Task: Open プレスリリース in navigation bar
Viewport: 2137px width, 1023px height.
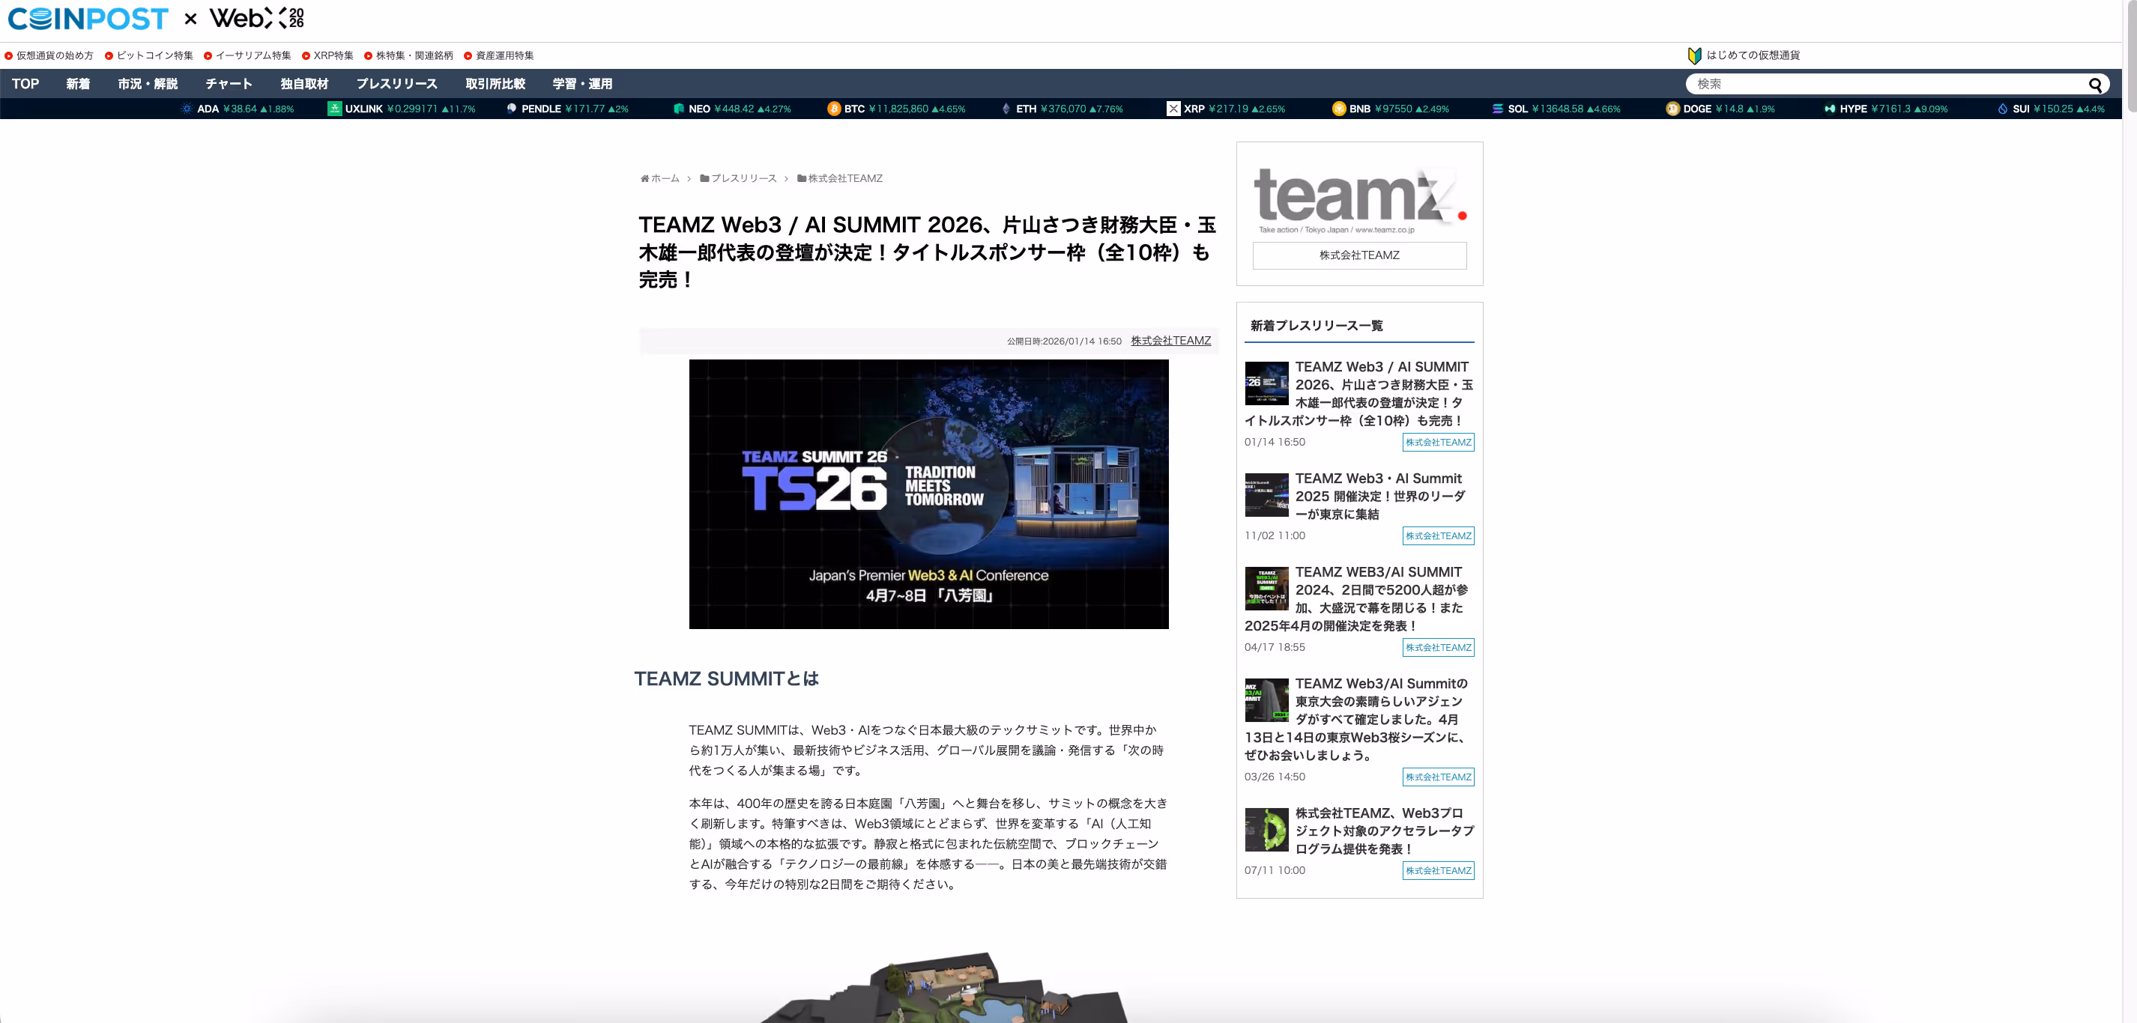Action: [396, 84]
